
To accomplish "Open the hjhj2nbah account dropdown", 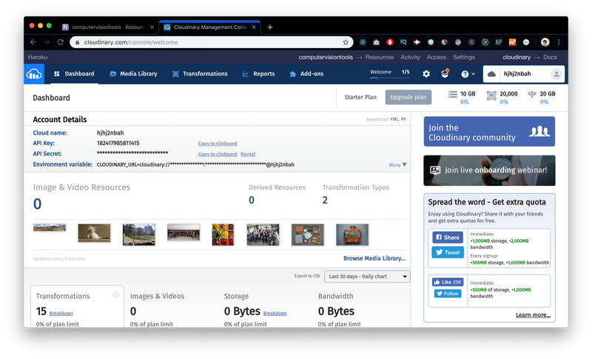I will click(524, 74).
